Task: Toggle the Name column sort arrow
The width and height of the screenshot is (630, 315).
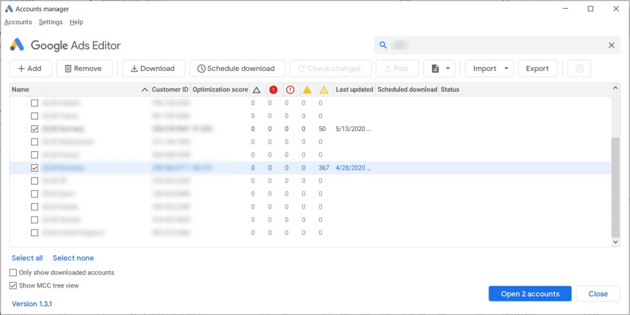Action: [145, 90]
